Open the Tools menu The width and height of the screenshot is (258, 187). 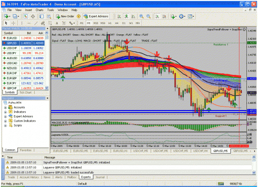pos(50,10)
